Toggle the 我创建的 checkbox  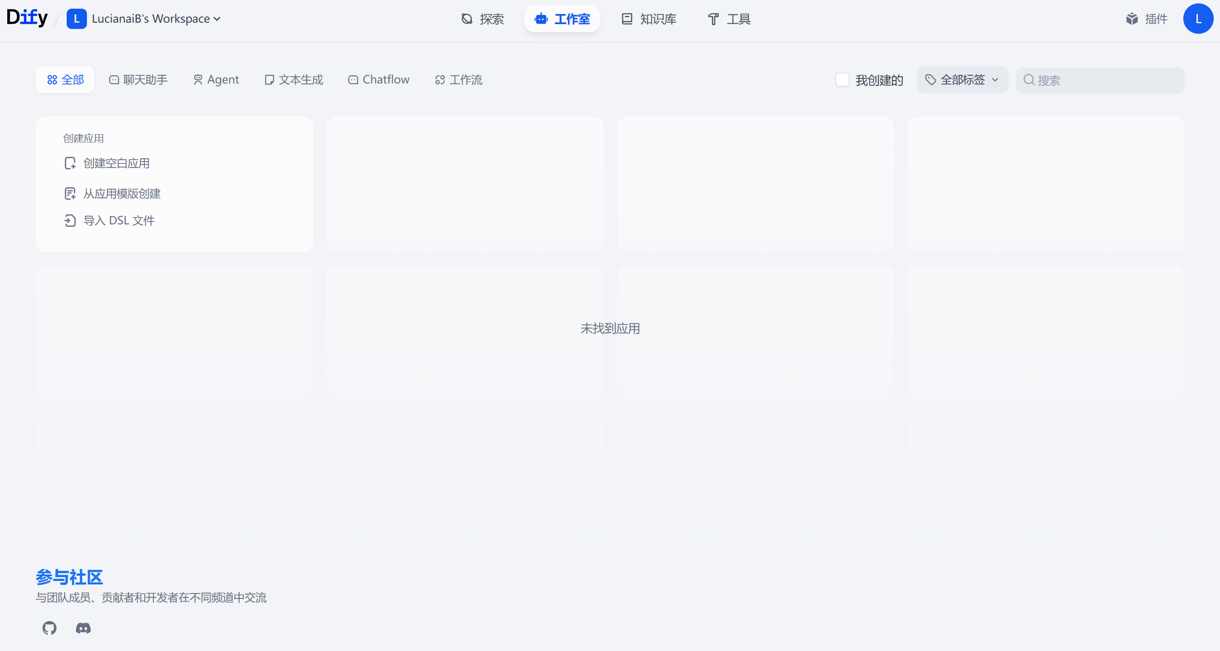(x=842, y=80)
